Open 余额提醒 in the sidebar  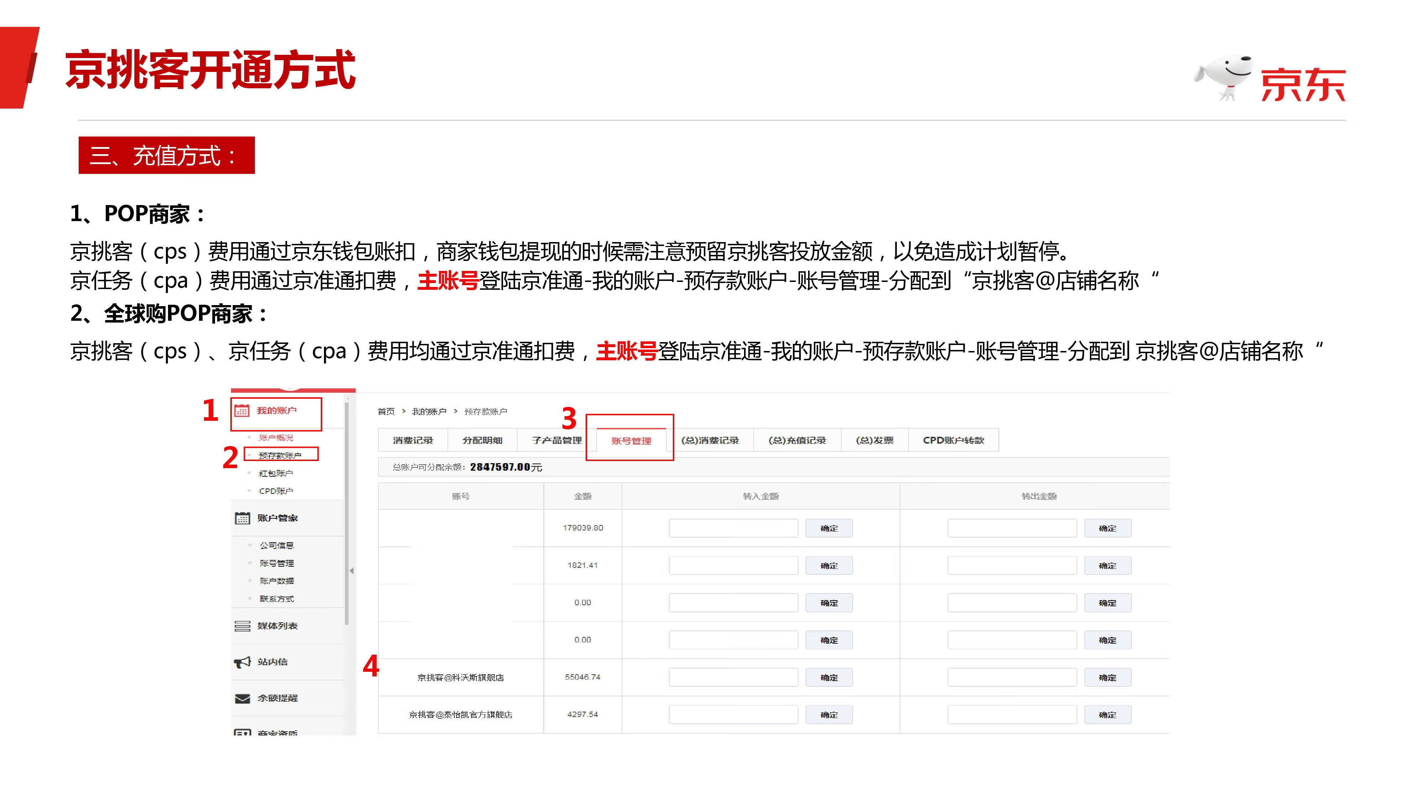pos(278,698)
